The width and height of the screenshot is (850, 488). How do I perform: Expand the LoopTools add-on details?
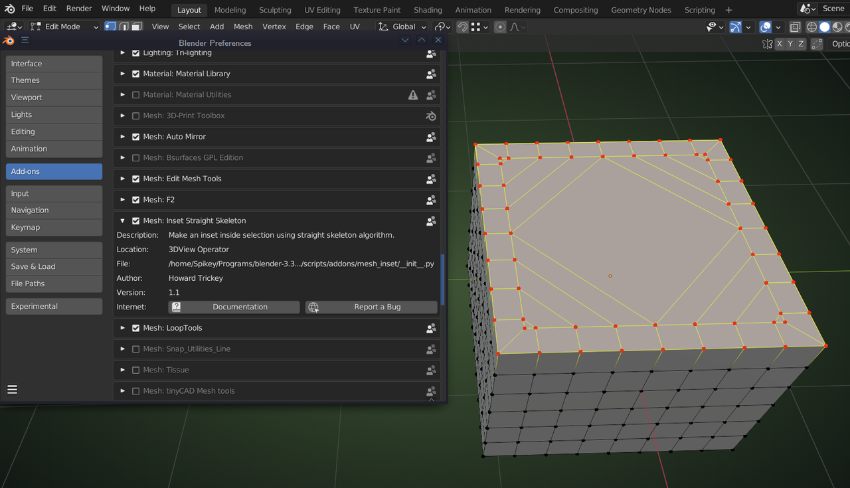[x=123, y=328]
